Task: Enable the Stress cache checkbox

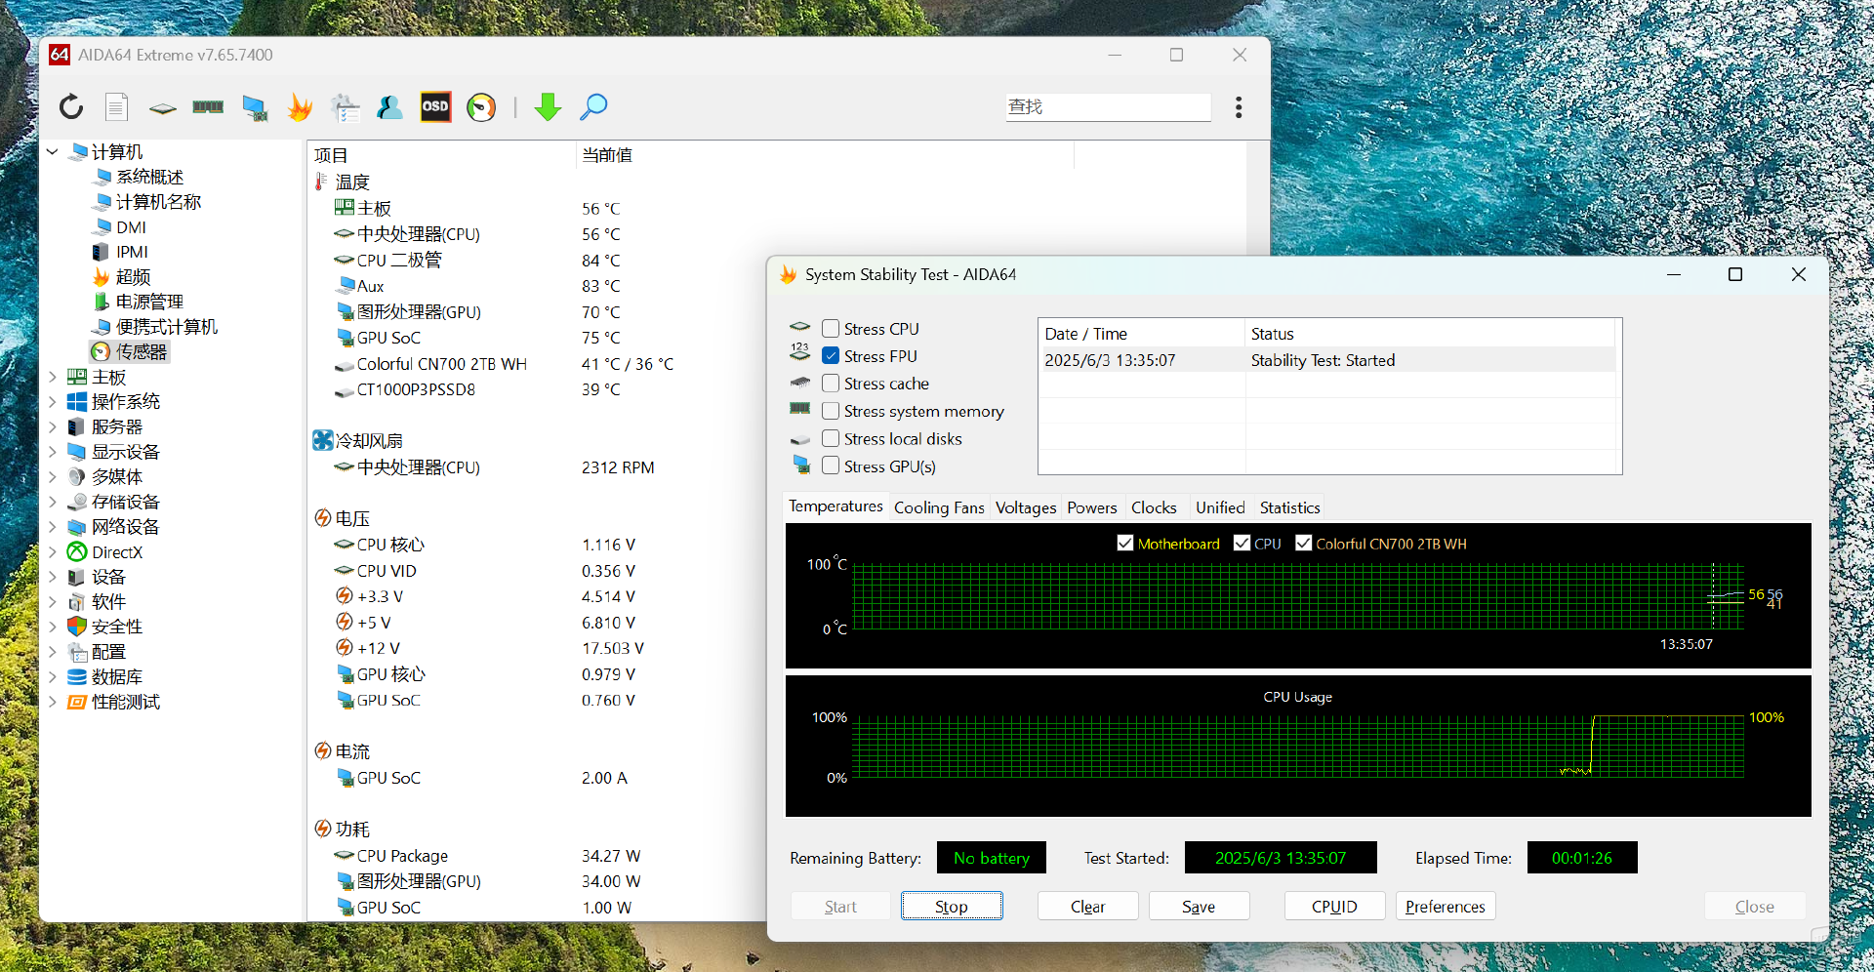Action: point(831,383)
